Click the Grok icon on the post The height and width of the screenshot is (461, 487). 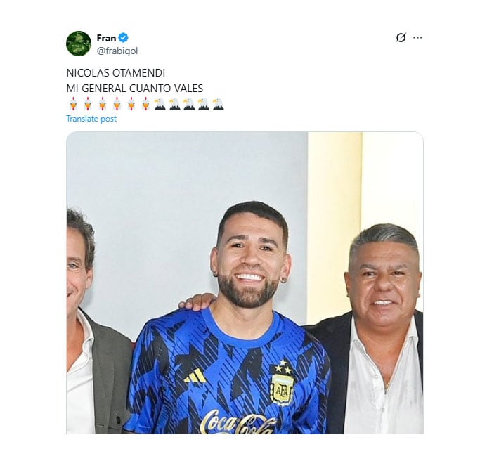point(401,37)
